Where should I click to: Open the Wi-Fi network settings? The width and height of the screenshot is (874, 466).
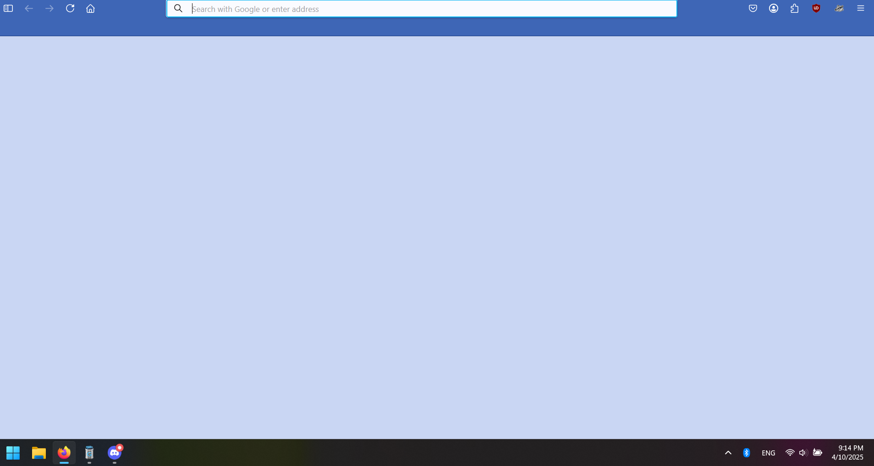pos(790,453)
